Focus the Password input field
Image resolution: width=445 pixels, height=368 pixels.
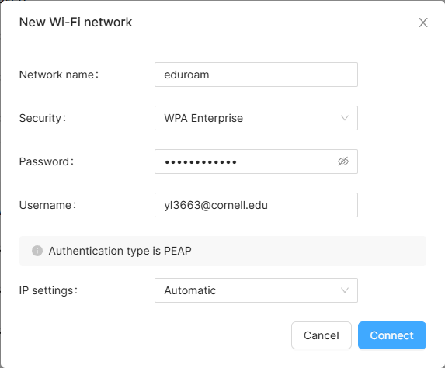click(256, 161)
